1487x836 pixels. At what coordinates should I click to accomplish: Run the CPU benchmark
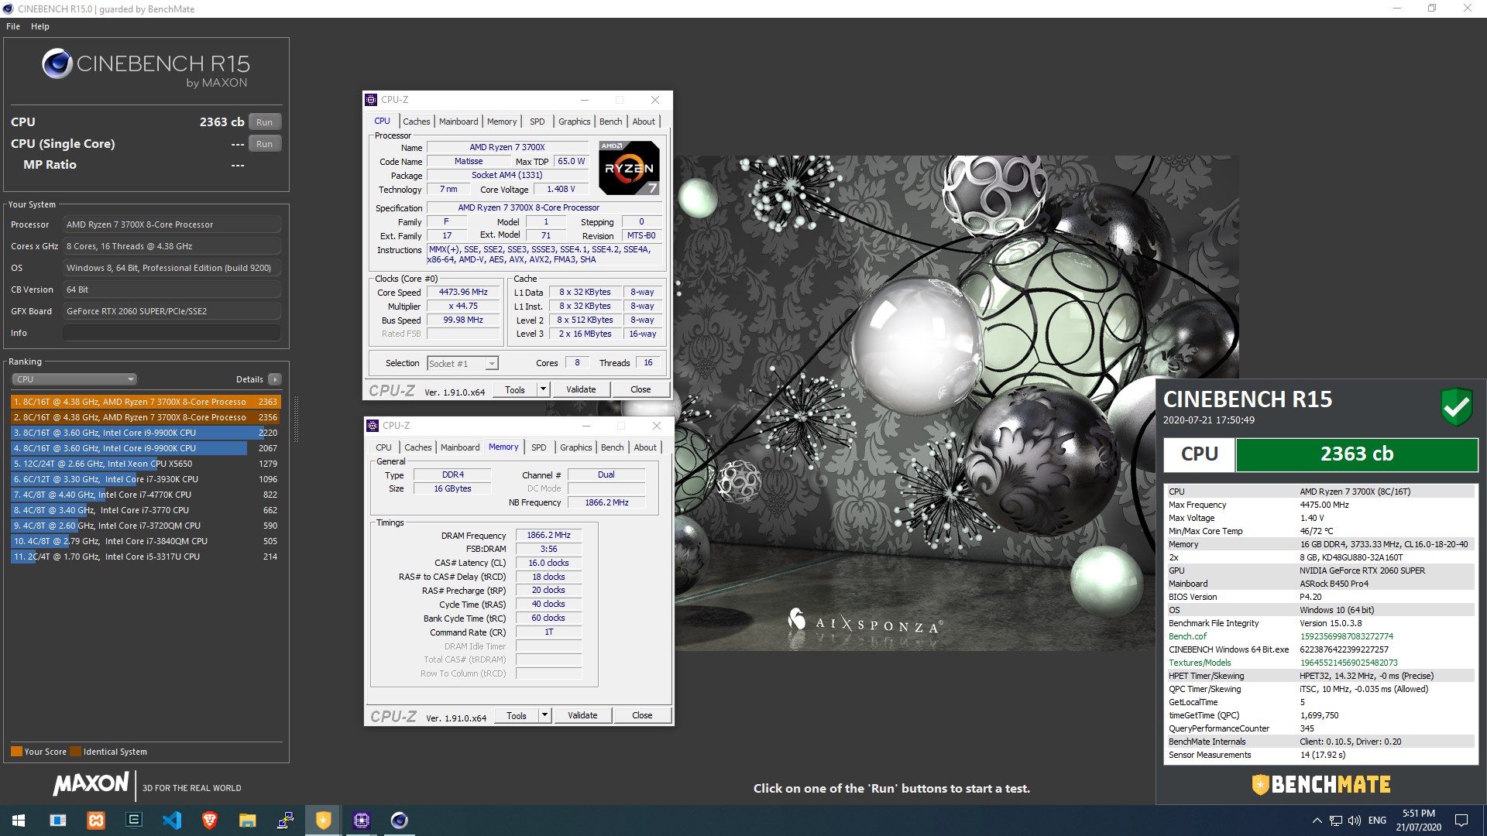[265, 122]
